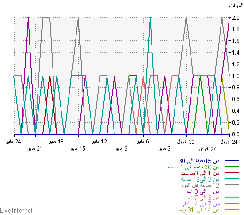244x215 pixels.
Task: Select legend text '12 ساعة قبل اليوم'
Action: click(200, 185)
